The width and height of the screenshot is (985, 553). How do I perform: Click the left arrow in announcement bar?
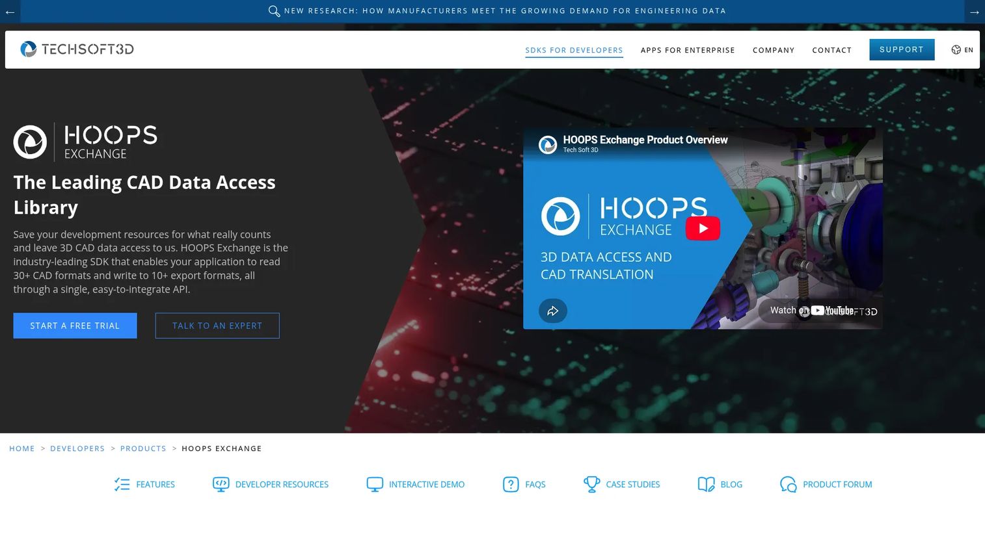pyautogui.click(x=10, y=12)
